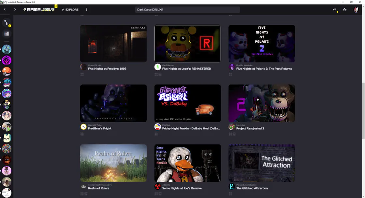Open PowerLine Studios developer avatar
The height and width of the screenshot is (198, 365).
click(232, 187)
